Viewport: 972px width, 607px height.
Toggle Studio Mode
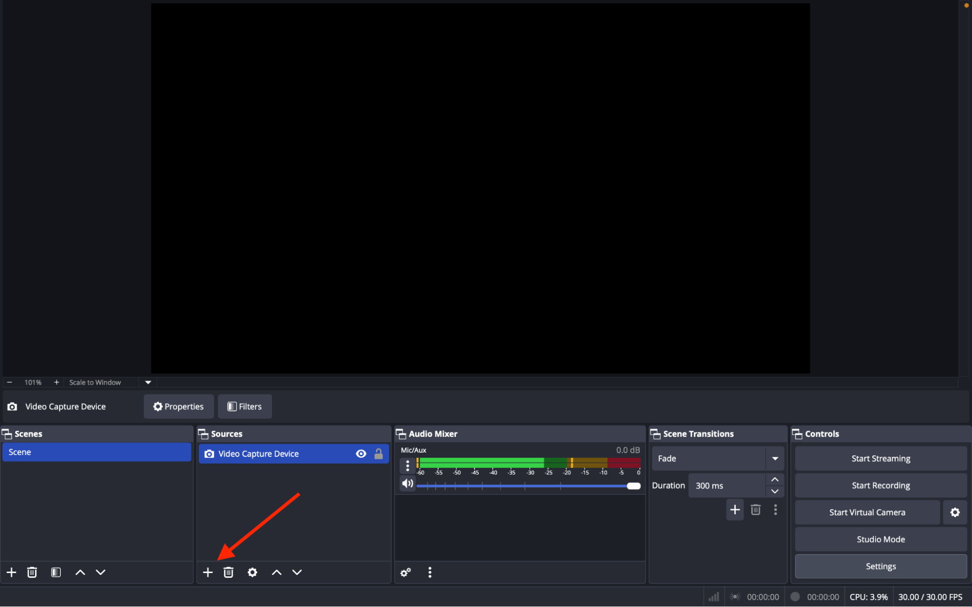pyautogui.click(x=881, y=540)
